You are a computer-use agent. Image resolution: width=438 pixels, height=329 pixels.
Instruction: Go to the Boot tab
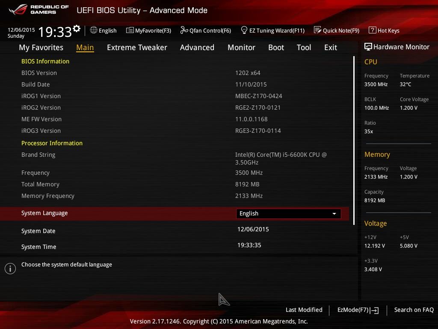click(x=276, y=48)
